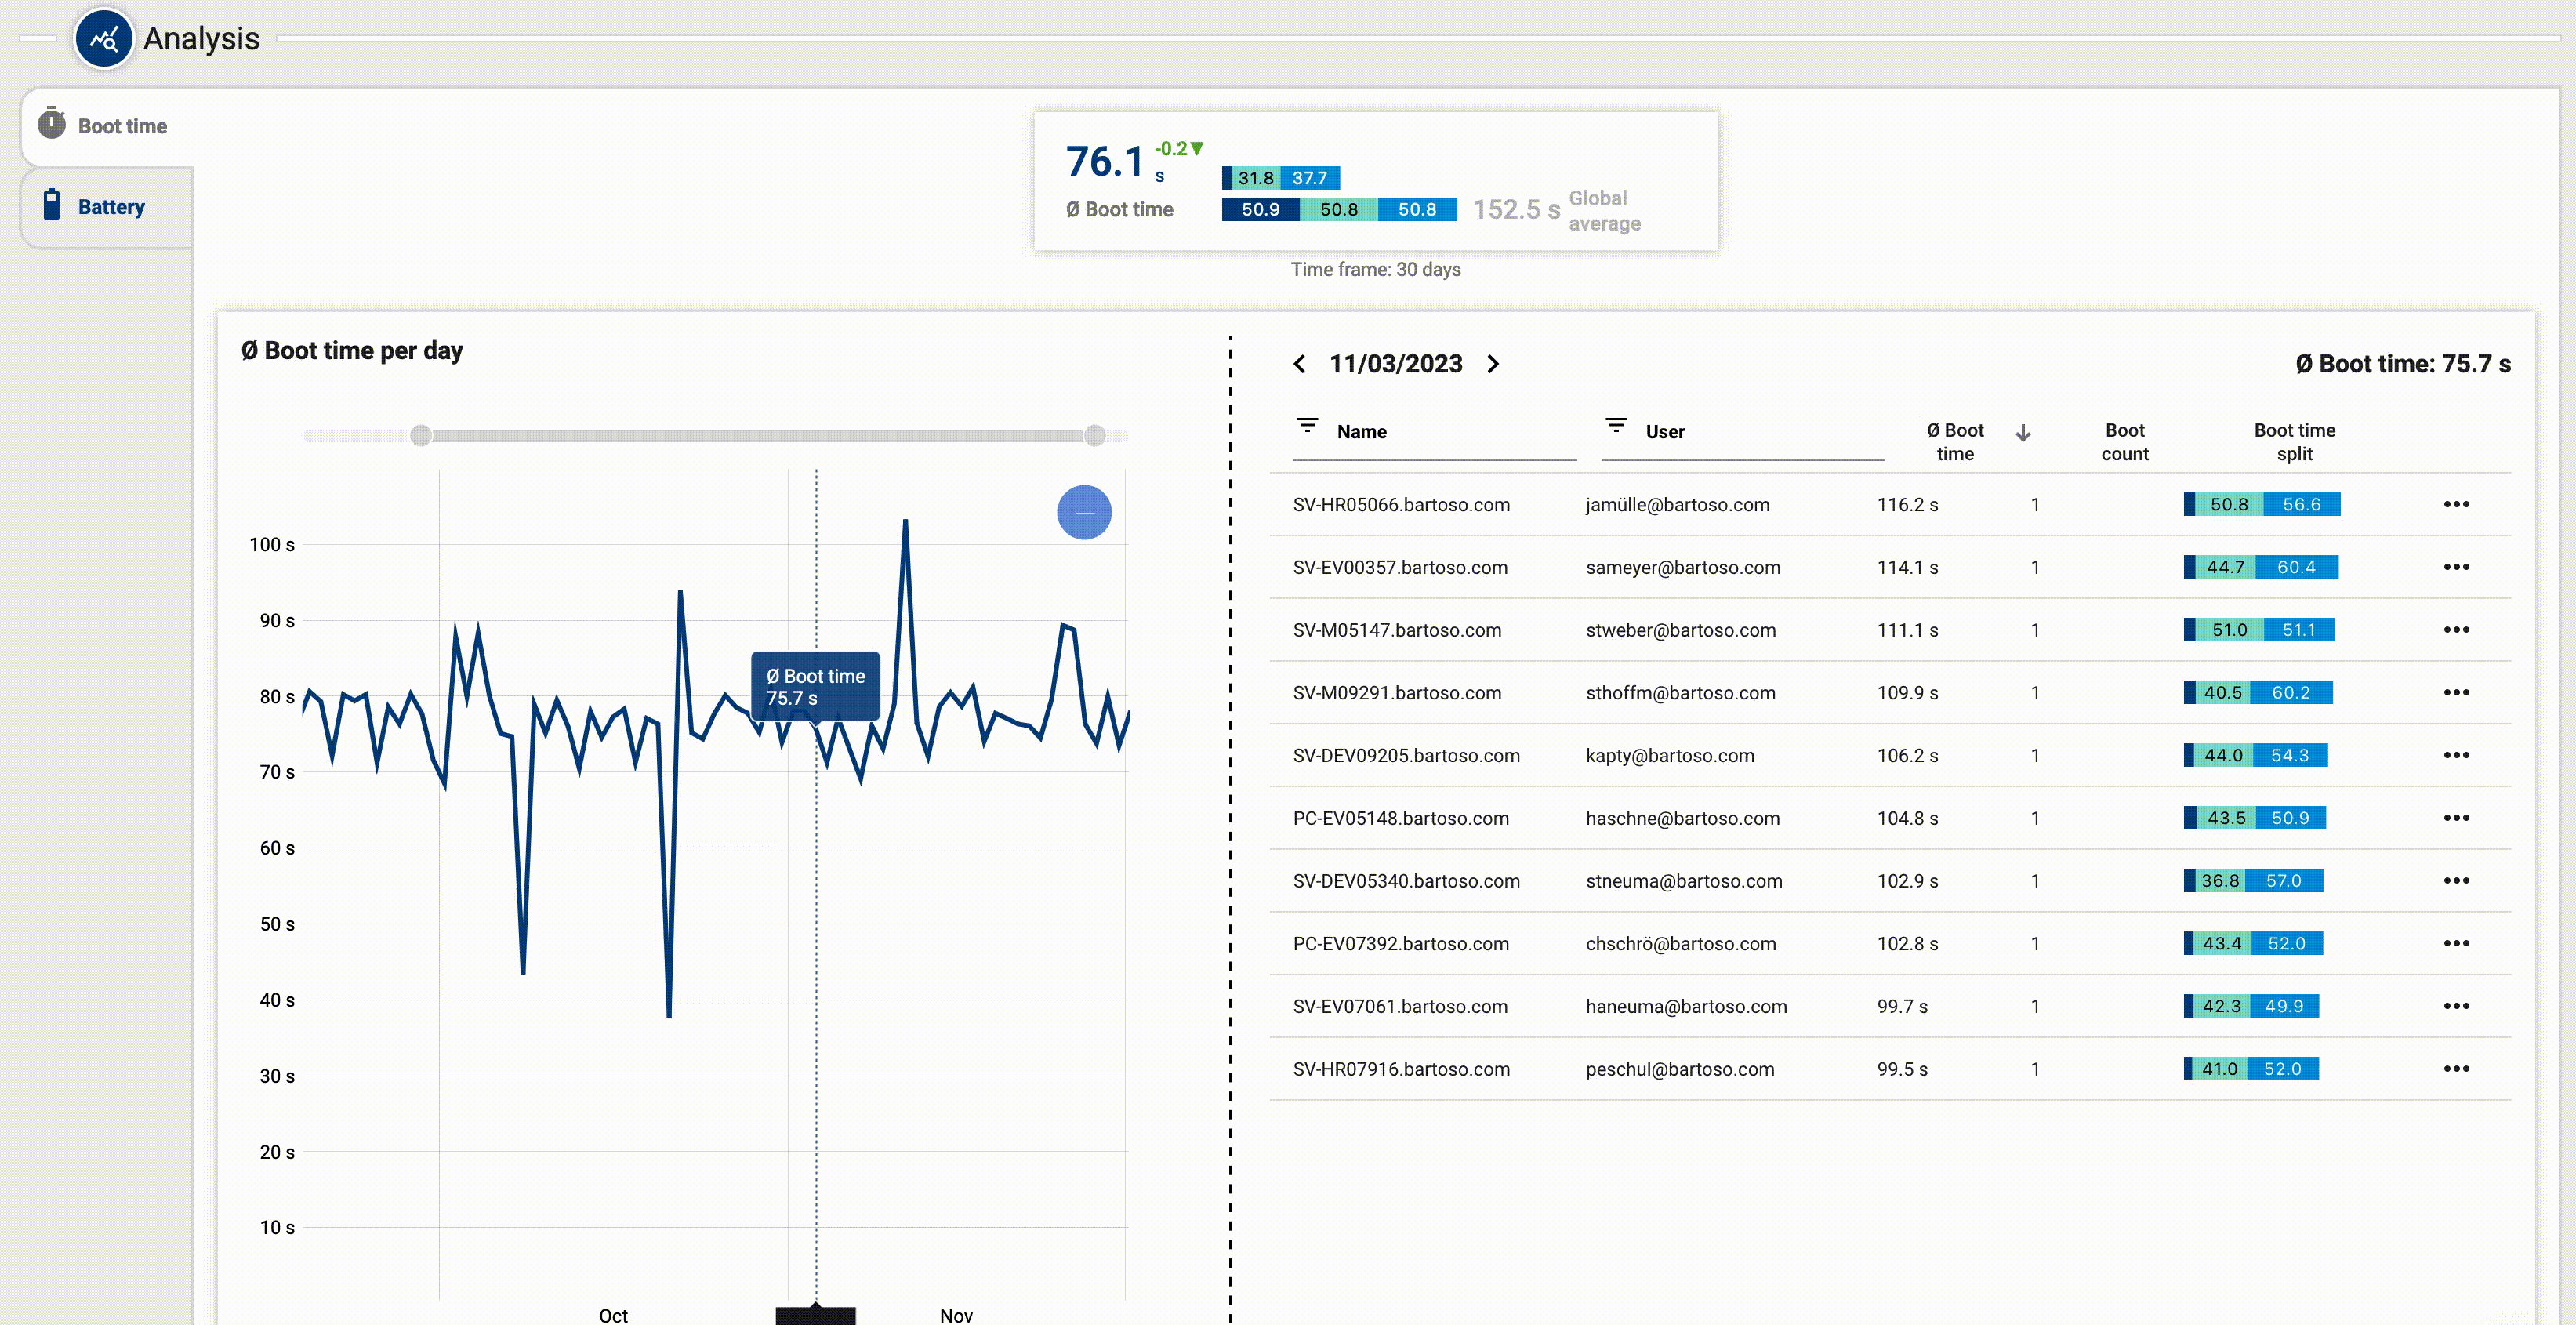
Task: Click the black timeline marker below chart
Action: pyautogui.click(x=815, y=1315)
